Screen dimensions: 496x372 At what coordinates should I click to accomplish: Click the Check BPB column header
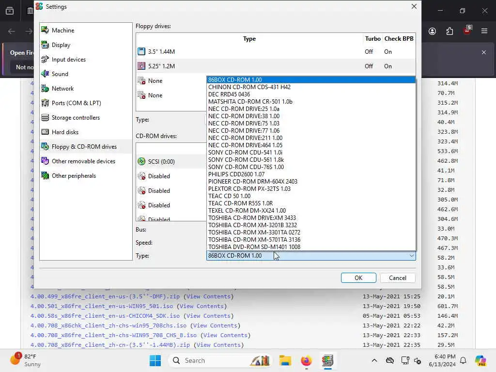[399, 39]
